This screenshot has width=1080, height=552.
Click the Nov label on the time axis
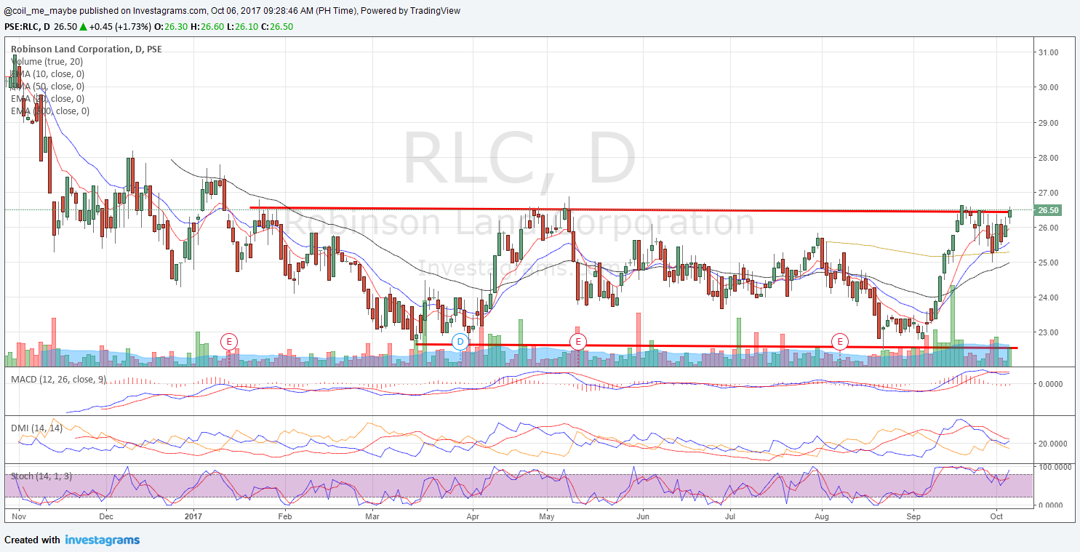[x=18, y=516]
